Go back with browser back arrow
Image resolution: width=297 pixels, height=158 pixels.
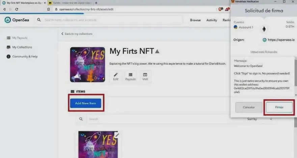tap(4, 9)
